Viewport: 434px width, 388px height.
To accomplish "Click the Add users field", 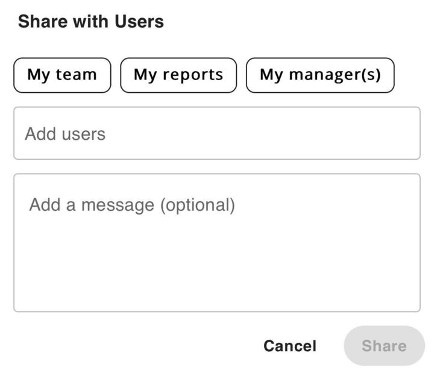I will (x=216, y=134).
